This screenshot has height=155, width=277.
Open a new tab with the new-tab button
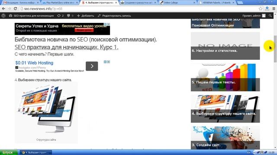pos(240,3)
